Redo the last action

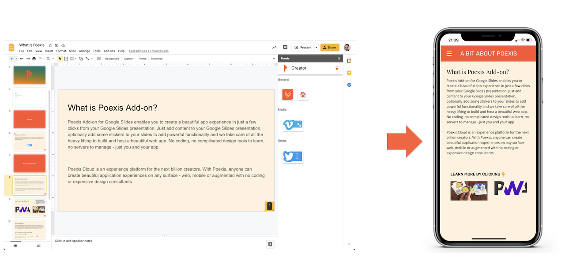click(x=28, y=59)
